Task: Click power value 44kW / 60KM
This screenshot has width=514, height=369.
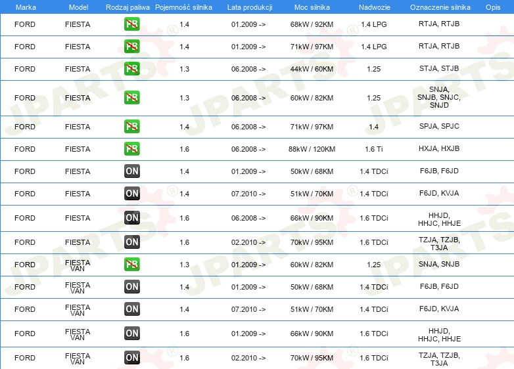Action: (312, 69)
